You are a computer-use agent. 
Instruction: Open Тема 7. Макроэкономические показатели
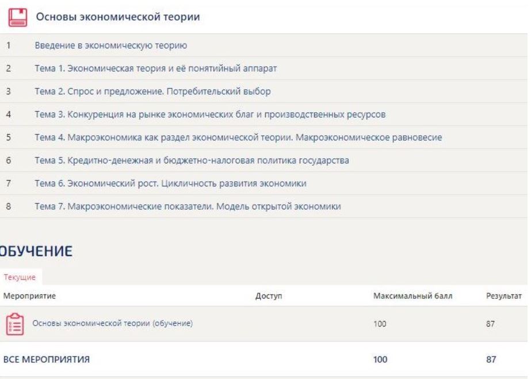[x=188, y=206]
